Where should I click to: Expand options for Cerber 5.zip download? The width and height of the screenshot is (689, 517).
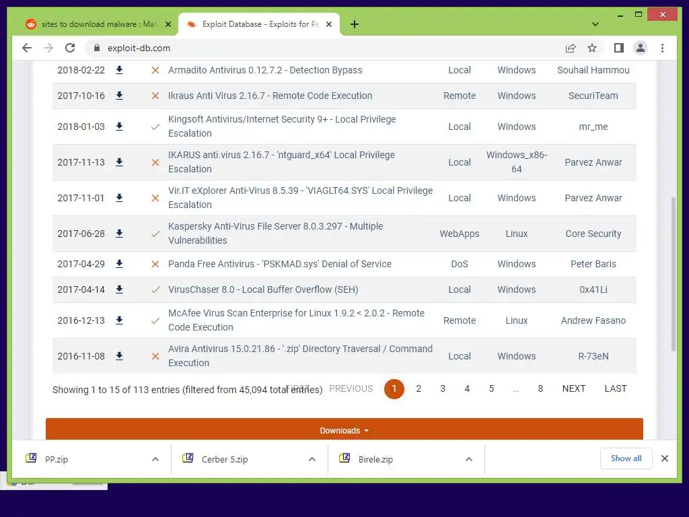(312, 459)
